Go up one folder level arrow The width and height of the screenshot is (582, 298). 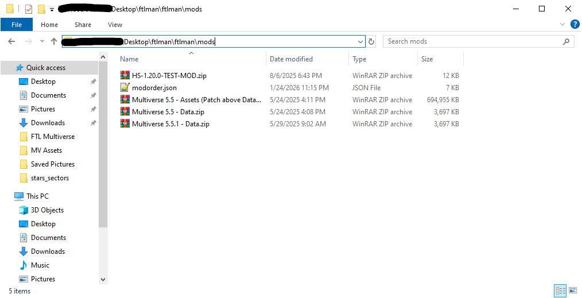(x=54, y=41)
